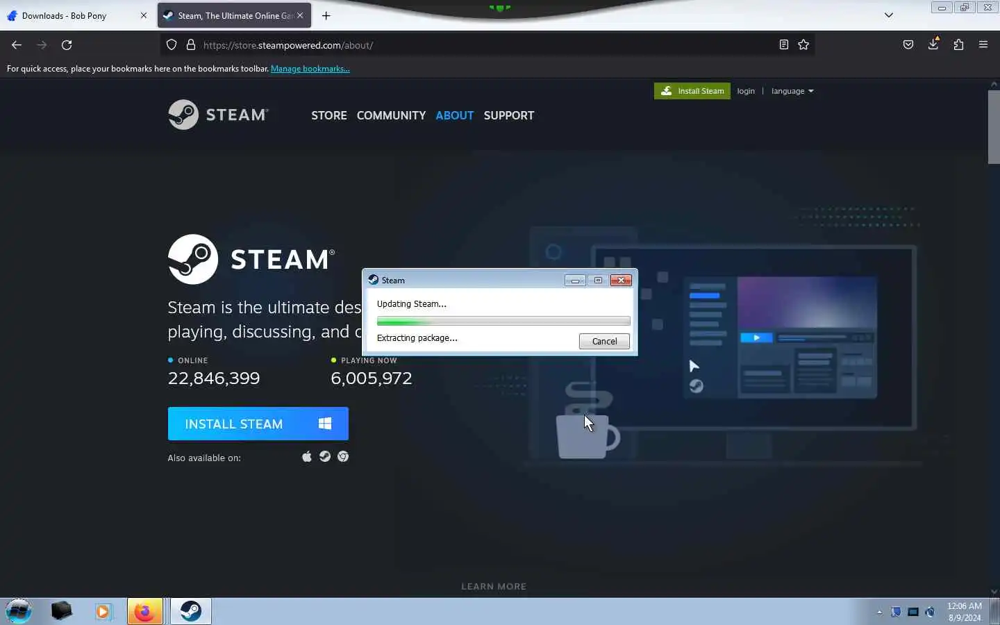This screenshot has height=625, width=1000.
Task: Click the Steam logo in page header
Action: 218,115
